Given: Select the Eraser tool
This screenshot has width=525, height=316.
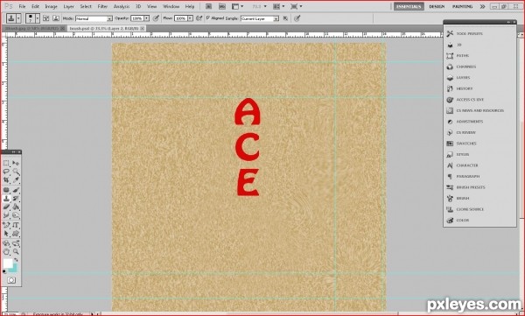Looking at the screenshot, I should [x=6, y=207].
